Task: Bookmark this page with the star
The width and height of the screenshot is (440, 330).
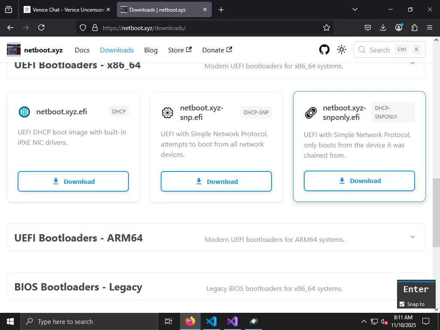Action: [327, 27]
